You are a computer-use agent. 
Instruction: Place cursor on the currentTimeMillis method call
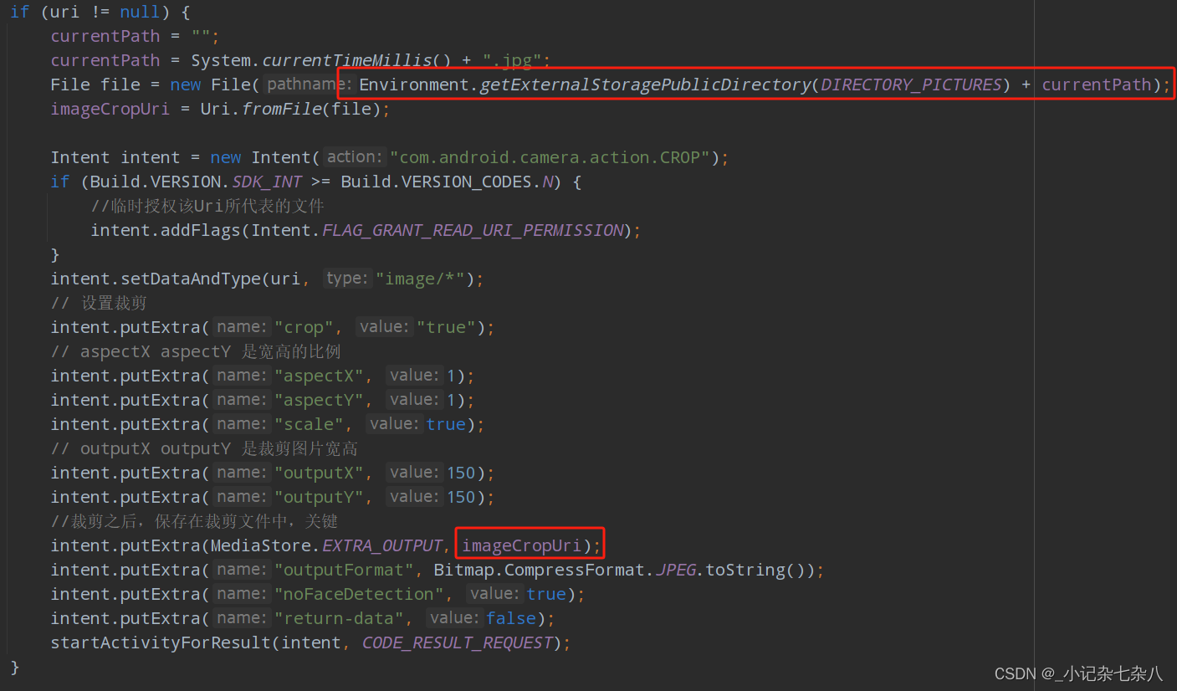[348, 60]
